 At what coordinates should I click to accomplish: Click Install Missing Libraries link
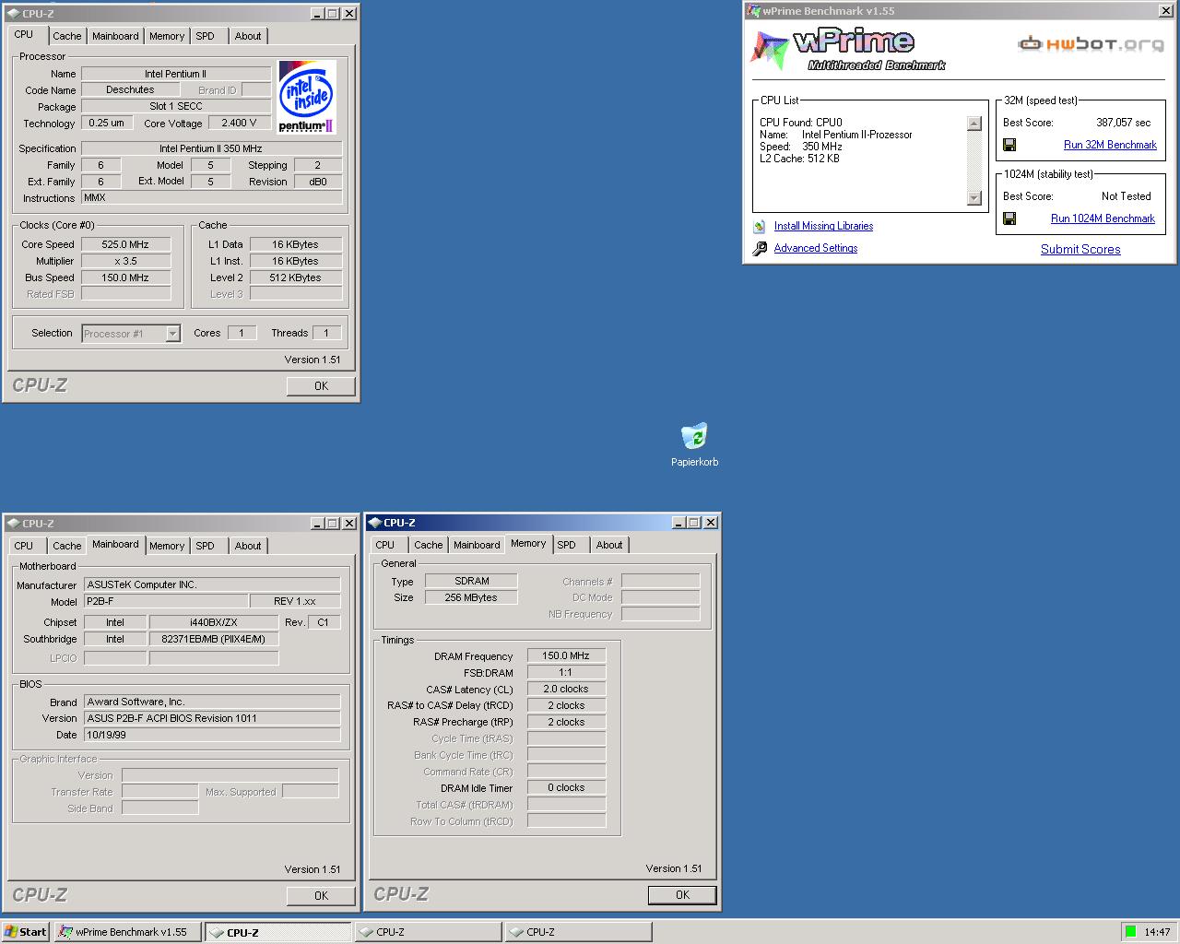coord(823,226)
